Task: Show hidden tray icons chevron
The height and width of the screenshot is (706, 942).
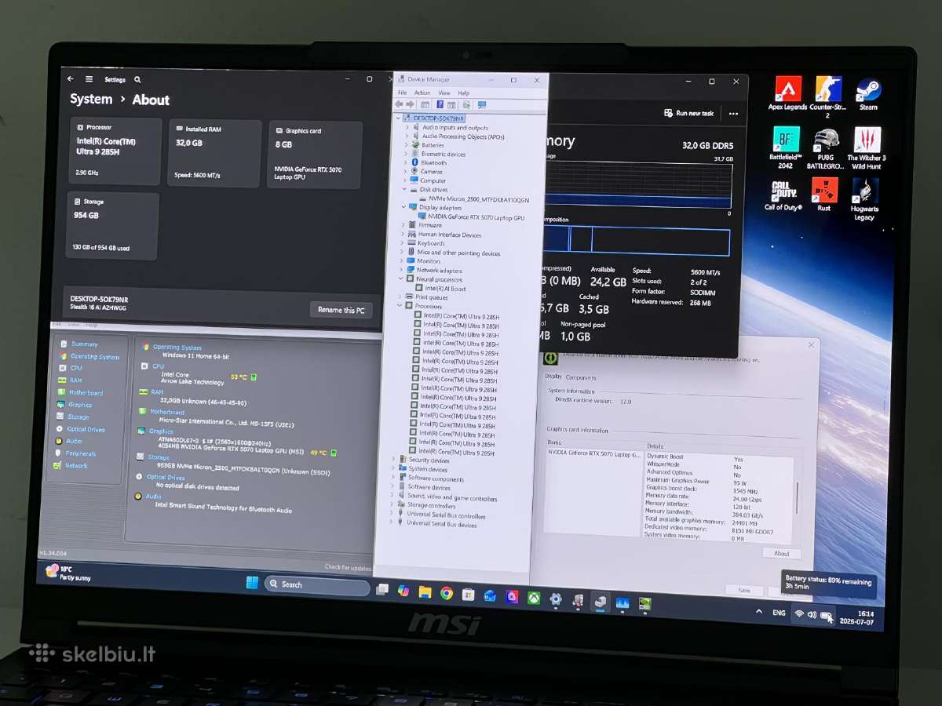Action: tap(759, 612)
